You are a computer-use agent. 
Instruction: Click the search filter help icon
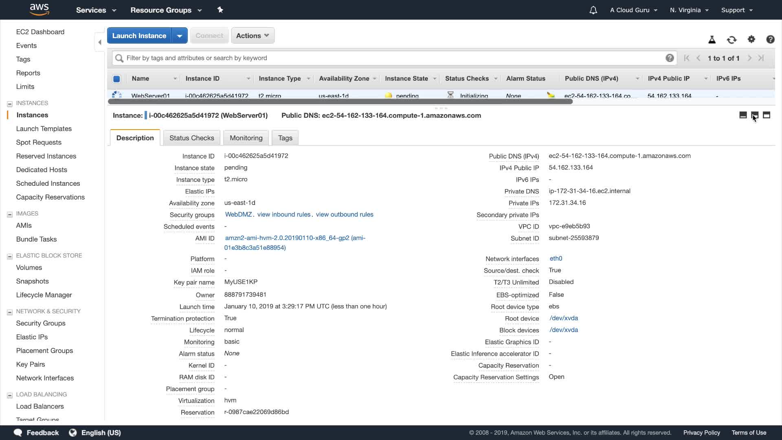[x=670, y=58]
